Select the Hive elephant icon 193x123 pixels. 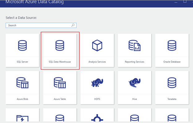pyautogui.click(x=135, y=83)
